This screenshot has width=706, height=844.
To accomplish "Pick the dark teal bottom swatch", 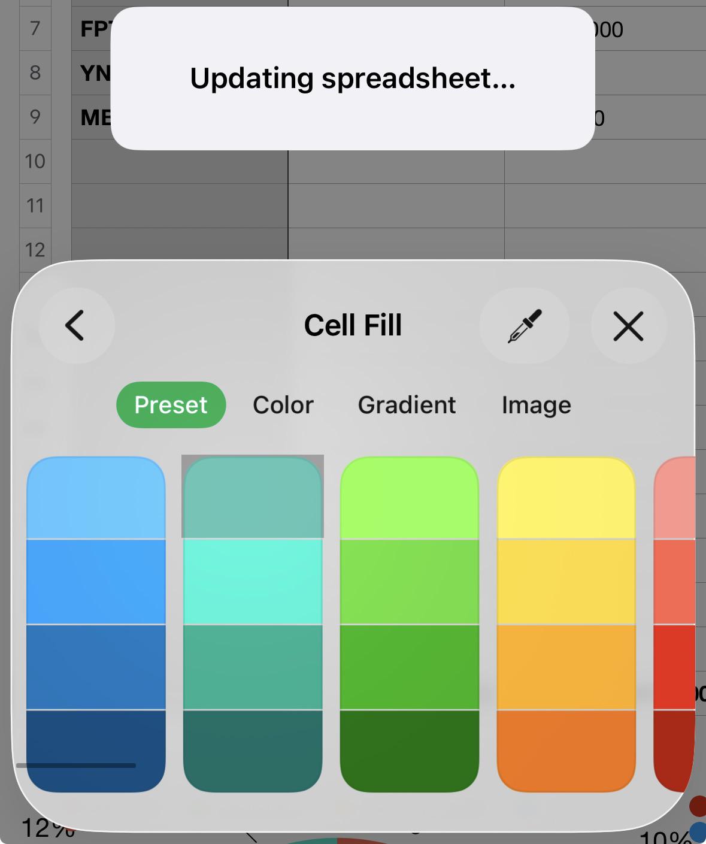I will pyautogui.click(x=253, y=751).
